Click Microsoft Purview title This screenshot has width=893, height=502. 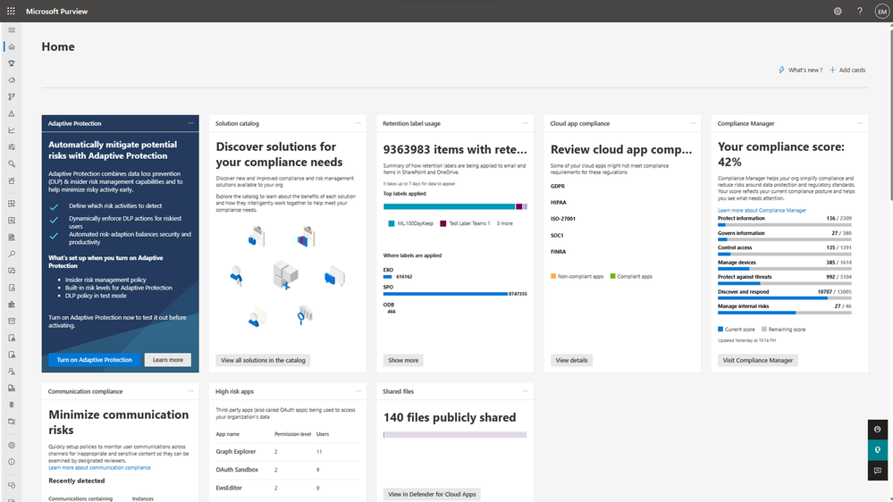[x=56, y=12]
